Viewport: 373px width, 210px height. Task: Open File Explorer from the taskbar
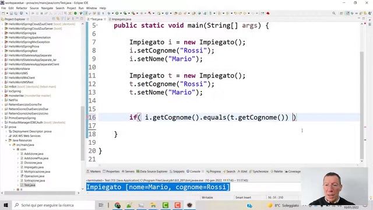(x=153, y=205)
